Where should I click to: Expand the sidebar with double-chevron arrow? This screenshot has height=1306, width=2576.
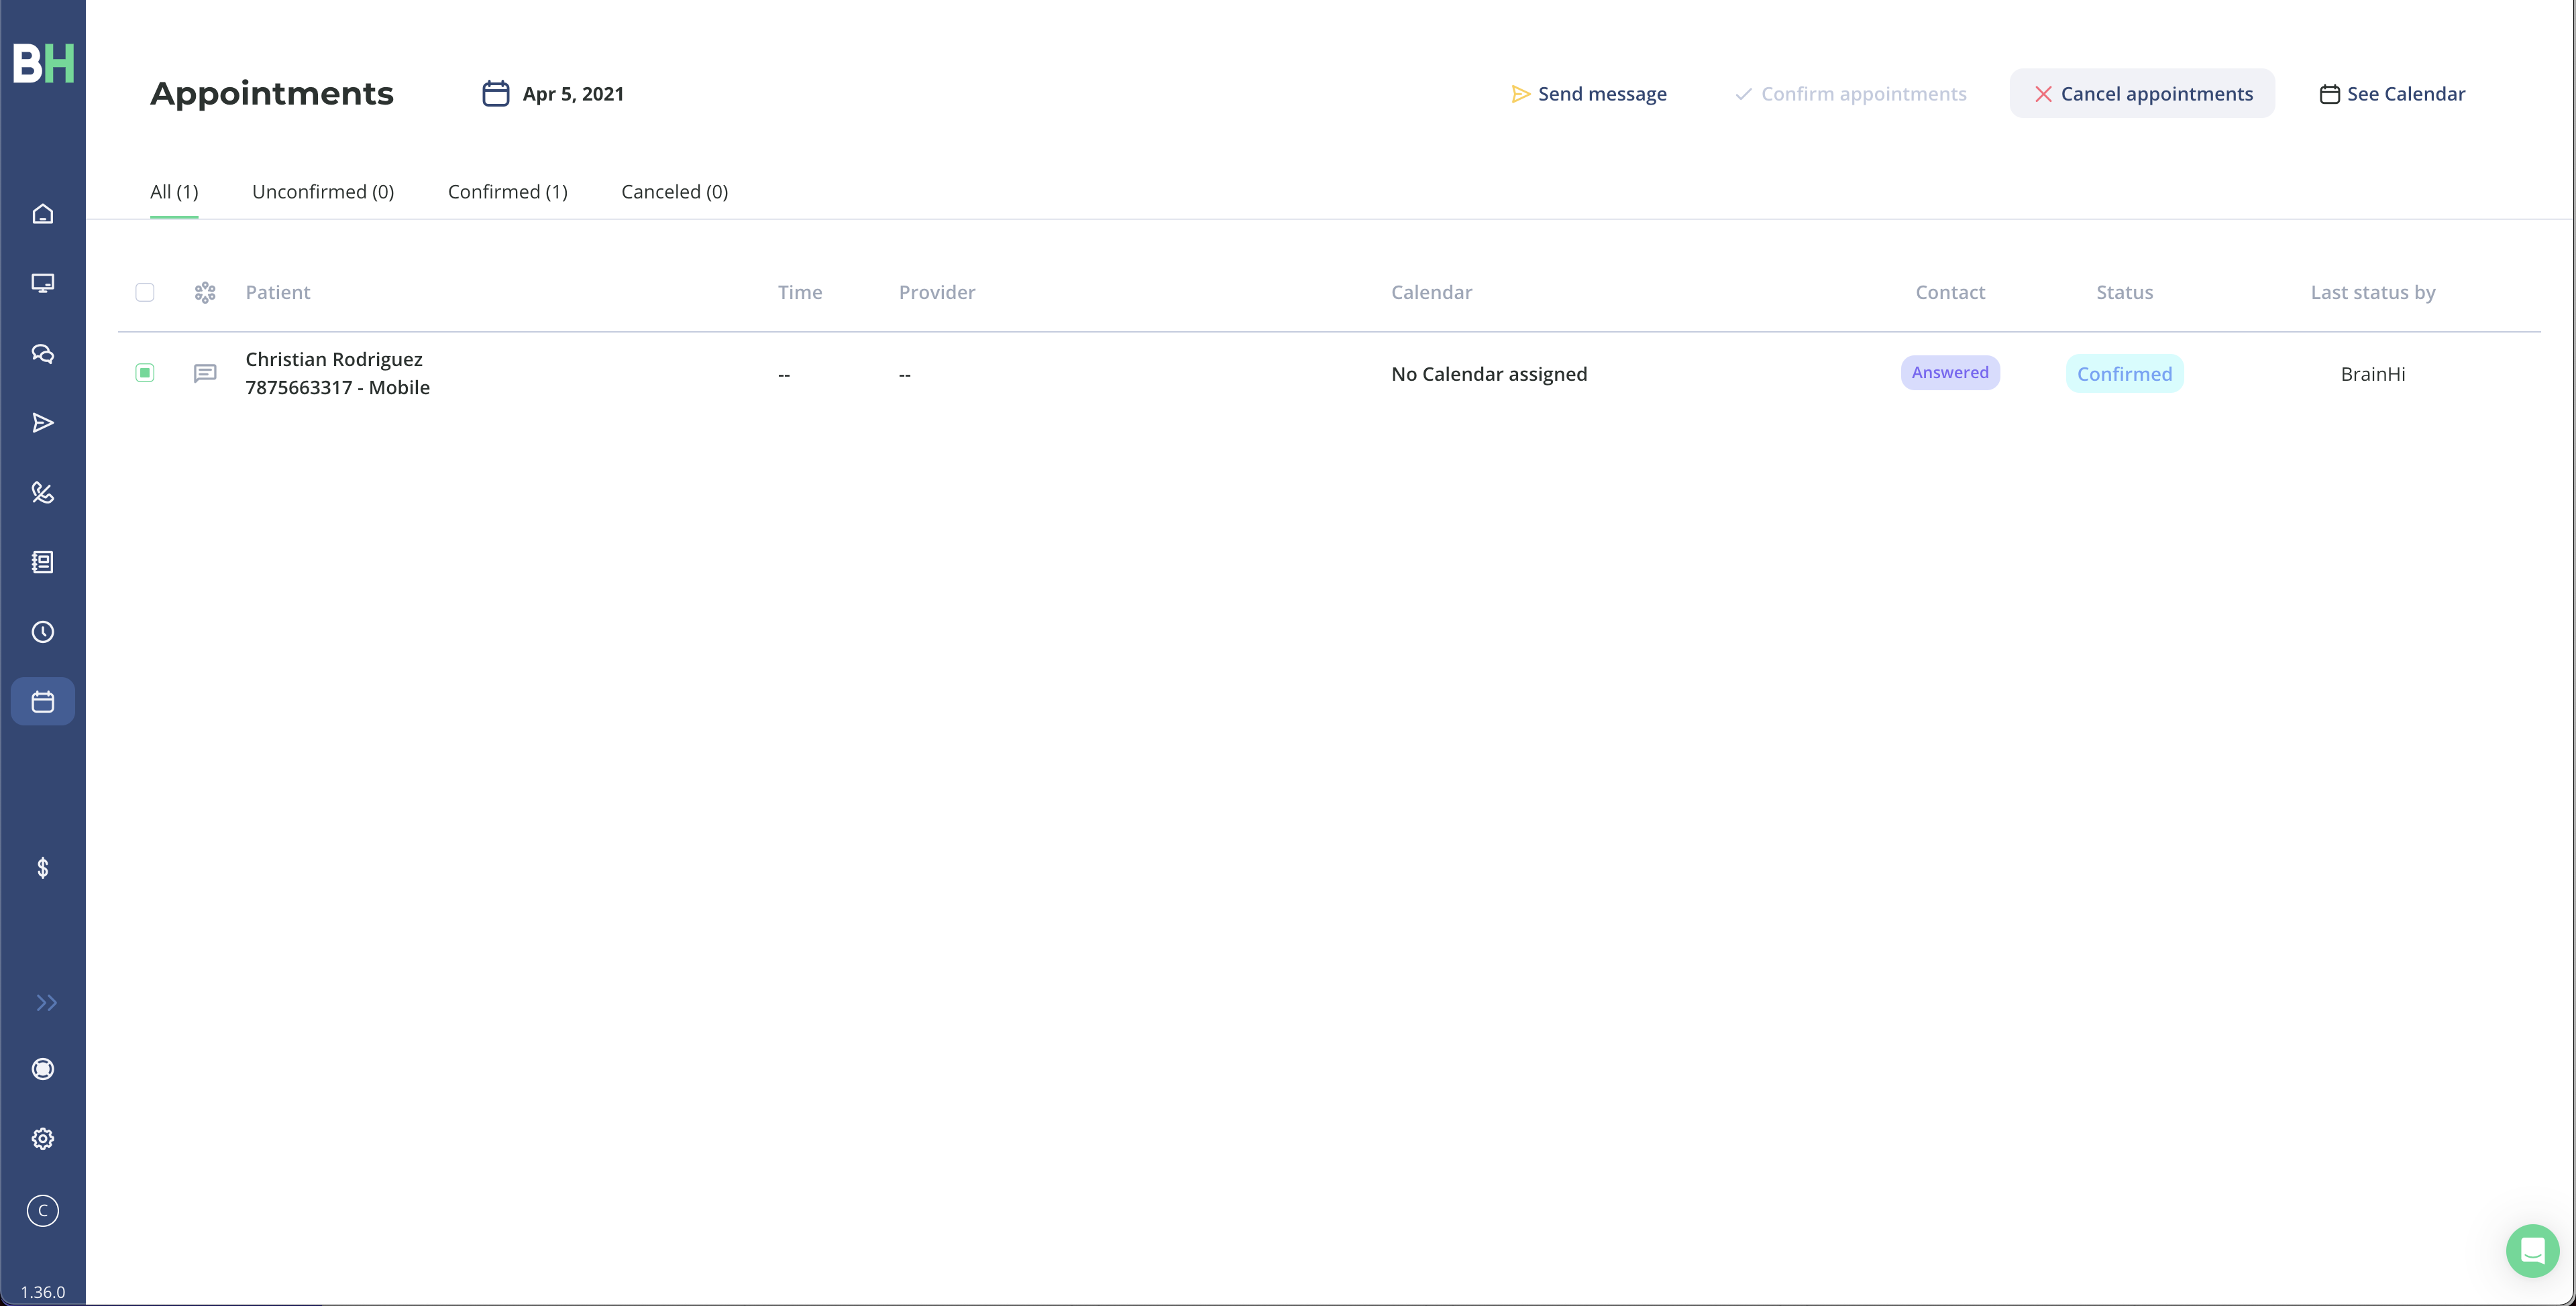(x=46, y=1003)
